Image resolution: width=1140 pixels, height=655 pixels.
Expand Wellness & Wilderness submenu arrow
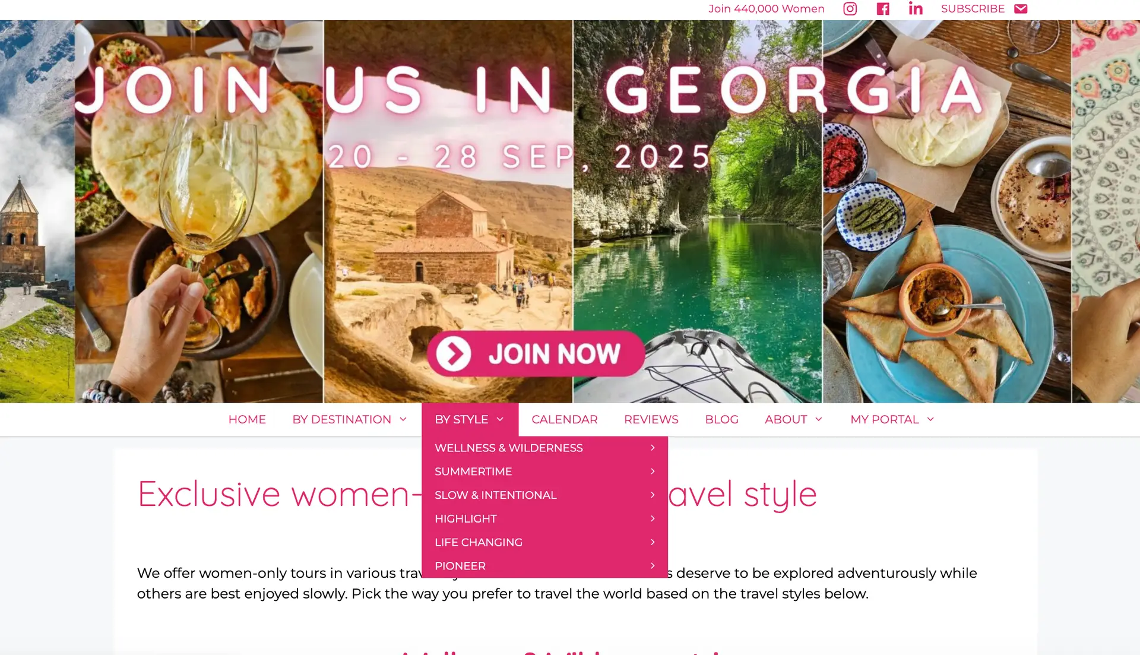pyautogui.click(x=653, y=448)
